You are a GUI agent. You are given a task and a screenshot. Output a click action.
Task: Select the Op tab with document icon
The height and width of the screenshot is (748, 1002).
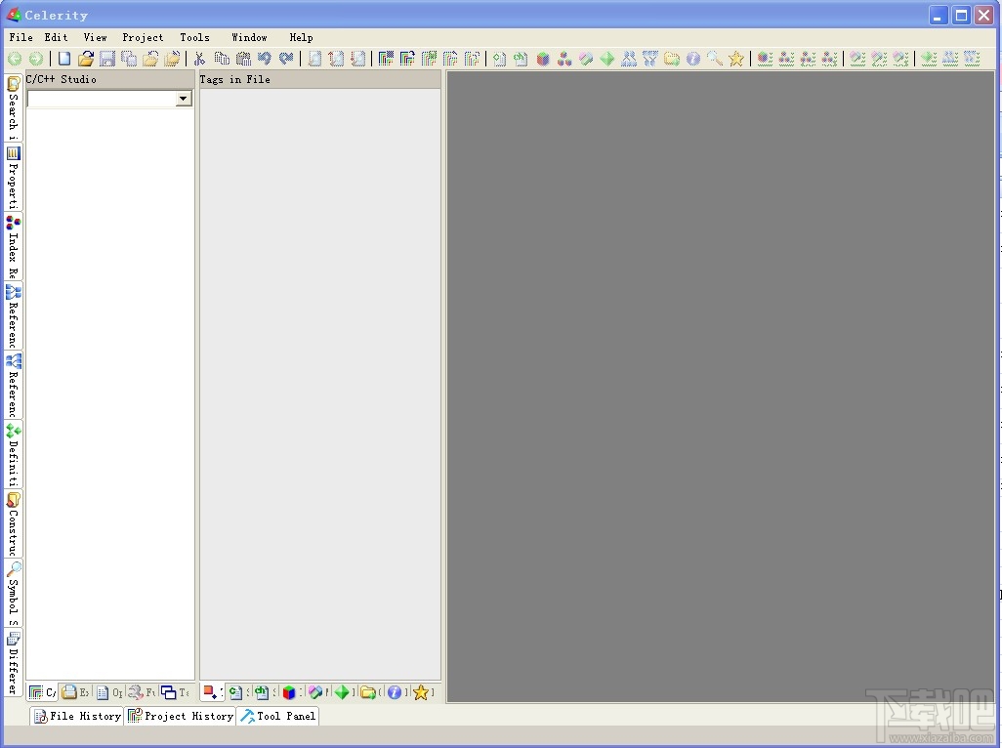(108, 692)
